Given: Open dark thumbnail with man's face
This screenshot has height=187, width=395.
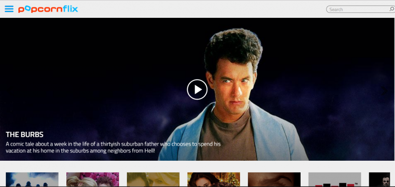Looking at the screenshot, I should 379,179.
